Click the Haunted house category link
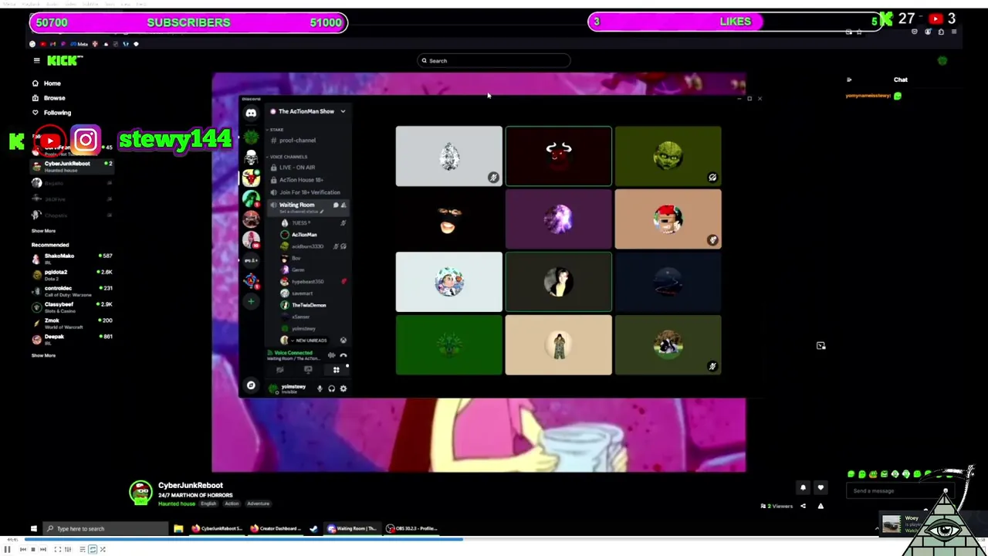This screenshot has height=556, width=988. pos(177,503)
